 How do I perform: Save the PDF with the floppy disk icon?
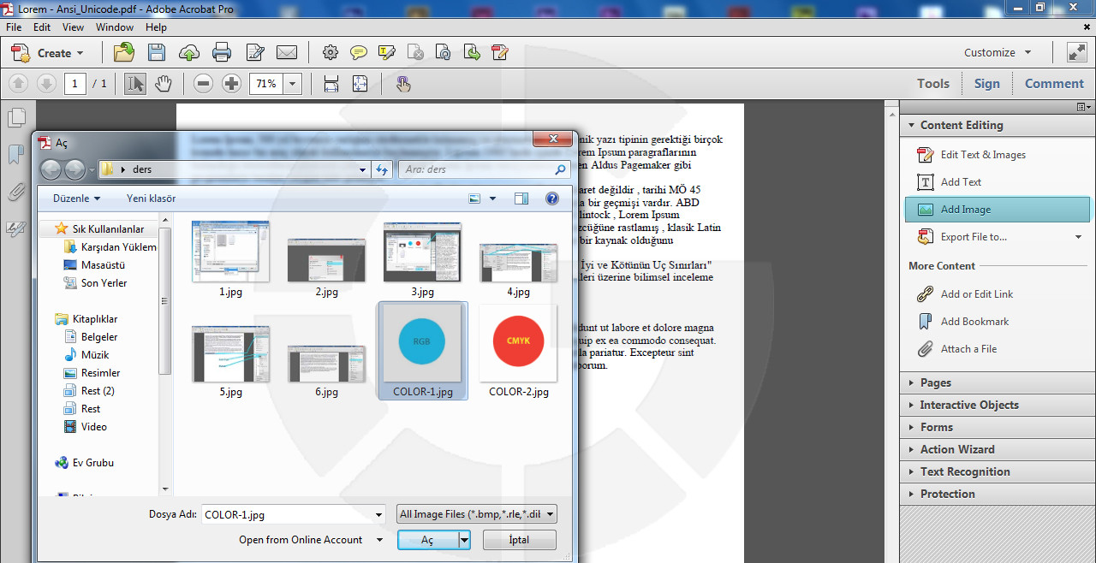click(157, 53)
